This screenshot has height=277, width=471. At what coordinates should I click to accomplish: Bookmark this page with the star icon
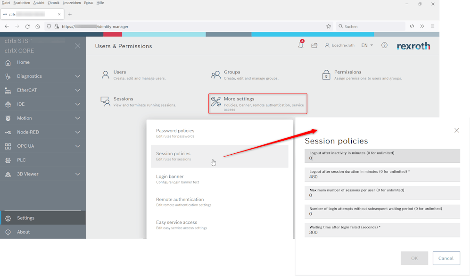tap(329, 26)
